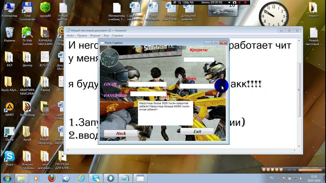Focus the LOGIN input field
This screenshot has width=326, height=183.
[x=147, y=84]
